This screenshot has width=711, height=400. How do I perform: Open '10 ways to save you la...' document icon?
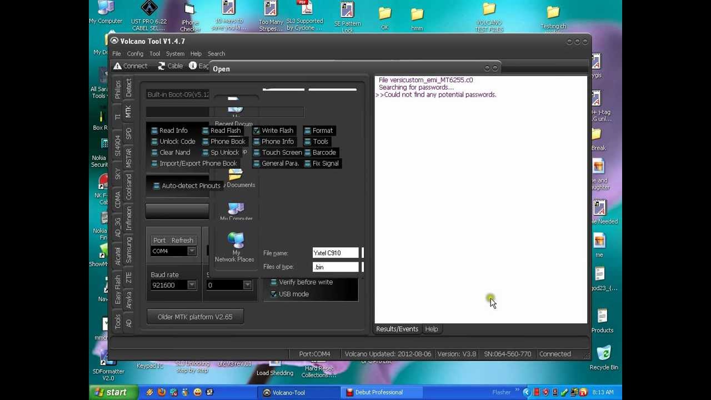229,16
